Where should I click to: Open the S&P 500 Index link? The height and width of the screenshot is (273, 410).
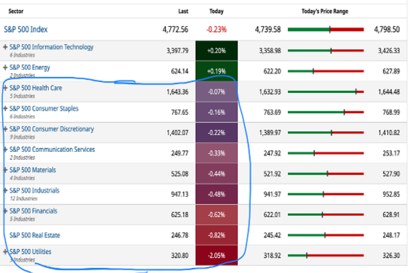[26, 29]
